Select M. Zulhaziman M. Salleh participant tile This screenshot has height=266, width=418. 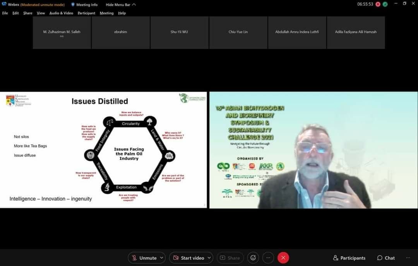coord(62,32)
